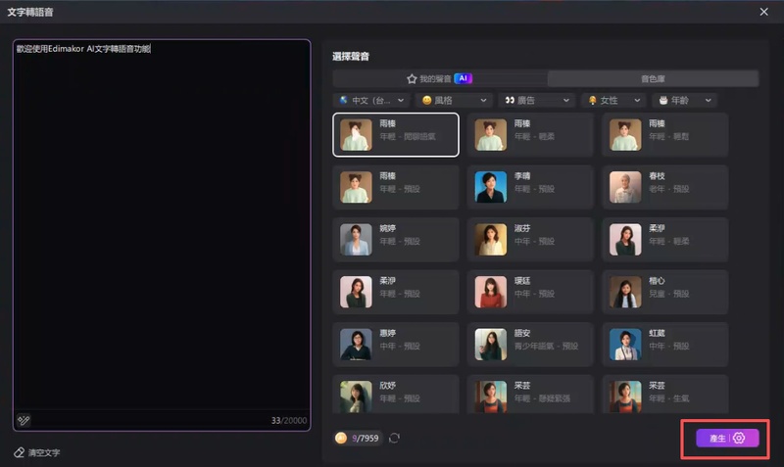Open the 風格 style dropdown
This screenshot has height=467, width=784.
click(x=454, y=101)
